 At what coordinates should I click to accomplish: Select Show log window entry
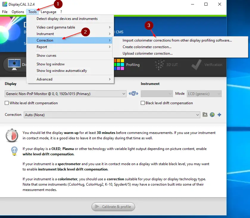click(70, 64)
